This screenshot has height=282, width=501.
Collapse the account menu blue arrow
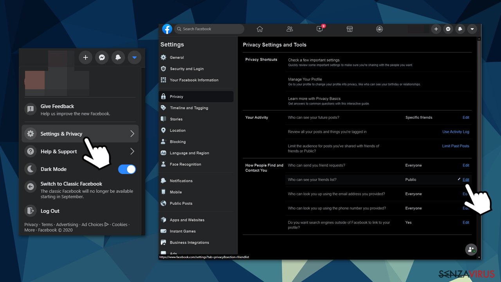134,58
